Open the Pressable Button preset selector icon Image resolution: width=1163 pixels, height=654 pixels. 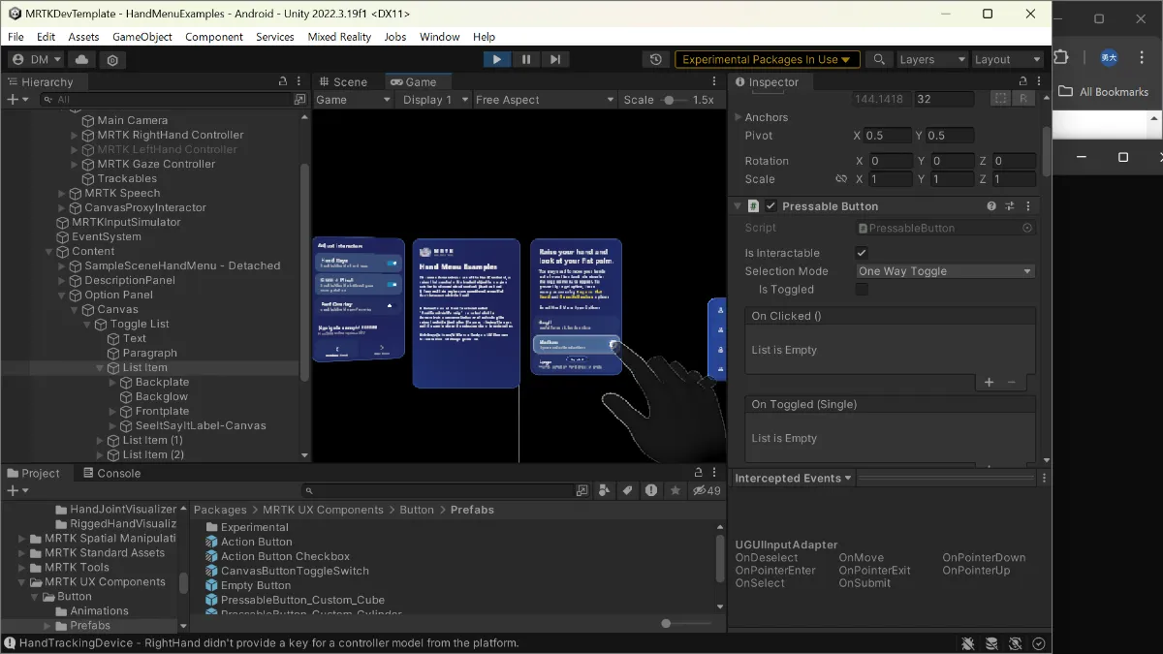(x=1010, y=206)
